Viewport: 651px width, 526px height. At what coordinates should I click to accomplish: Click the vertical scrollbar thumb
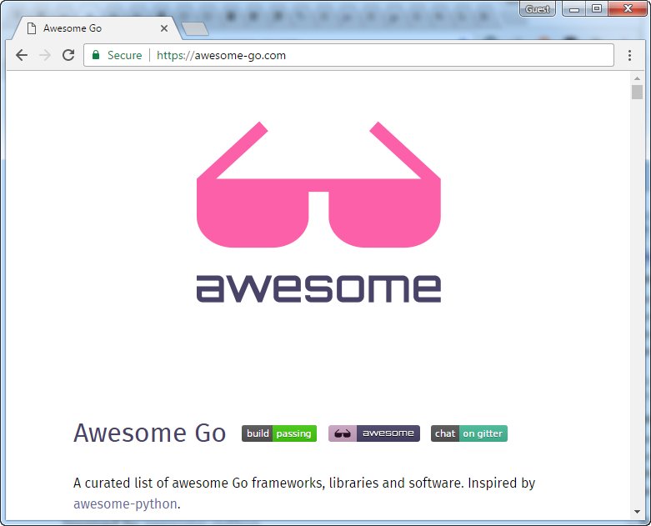point(637,92)
